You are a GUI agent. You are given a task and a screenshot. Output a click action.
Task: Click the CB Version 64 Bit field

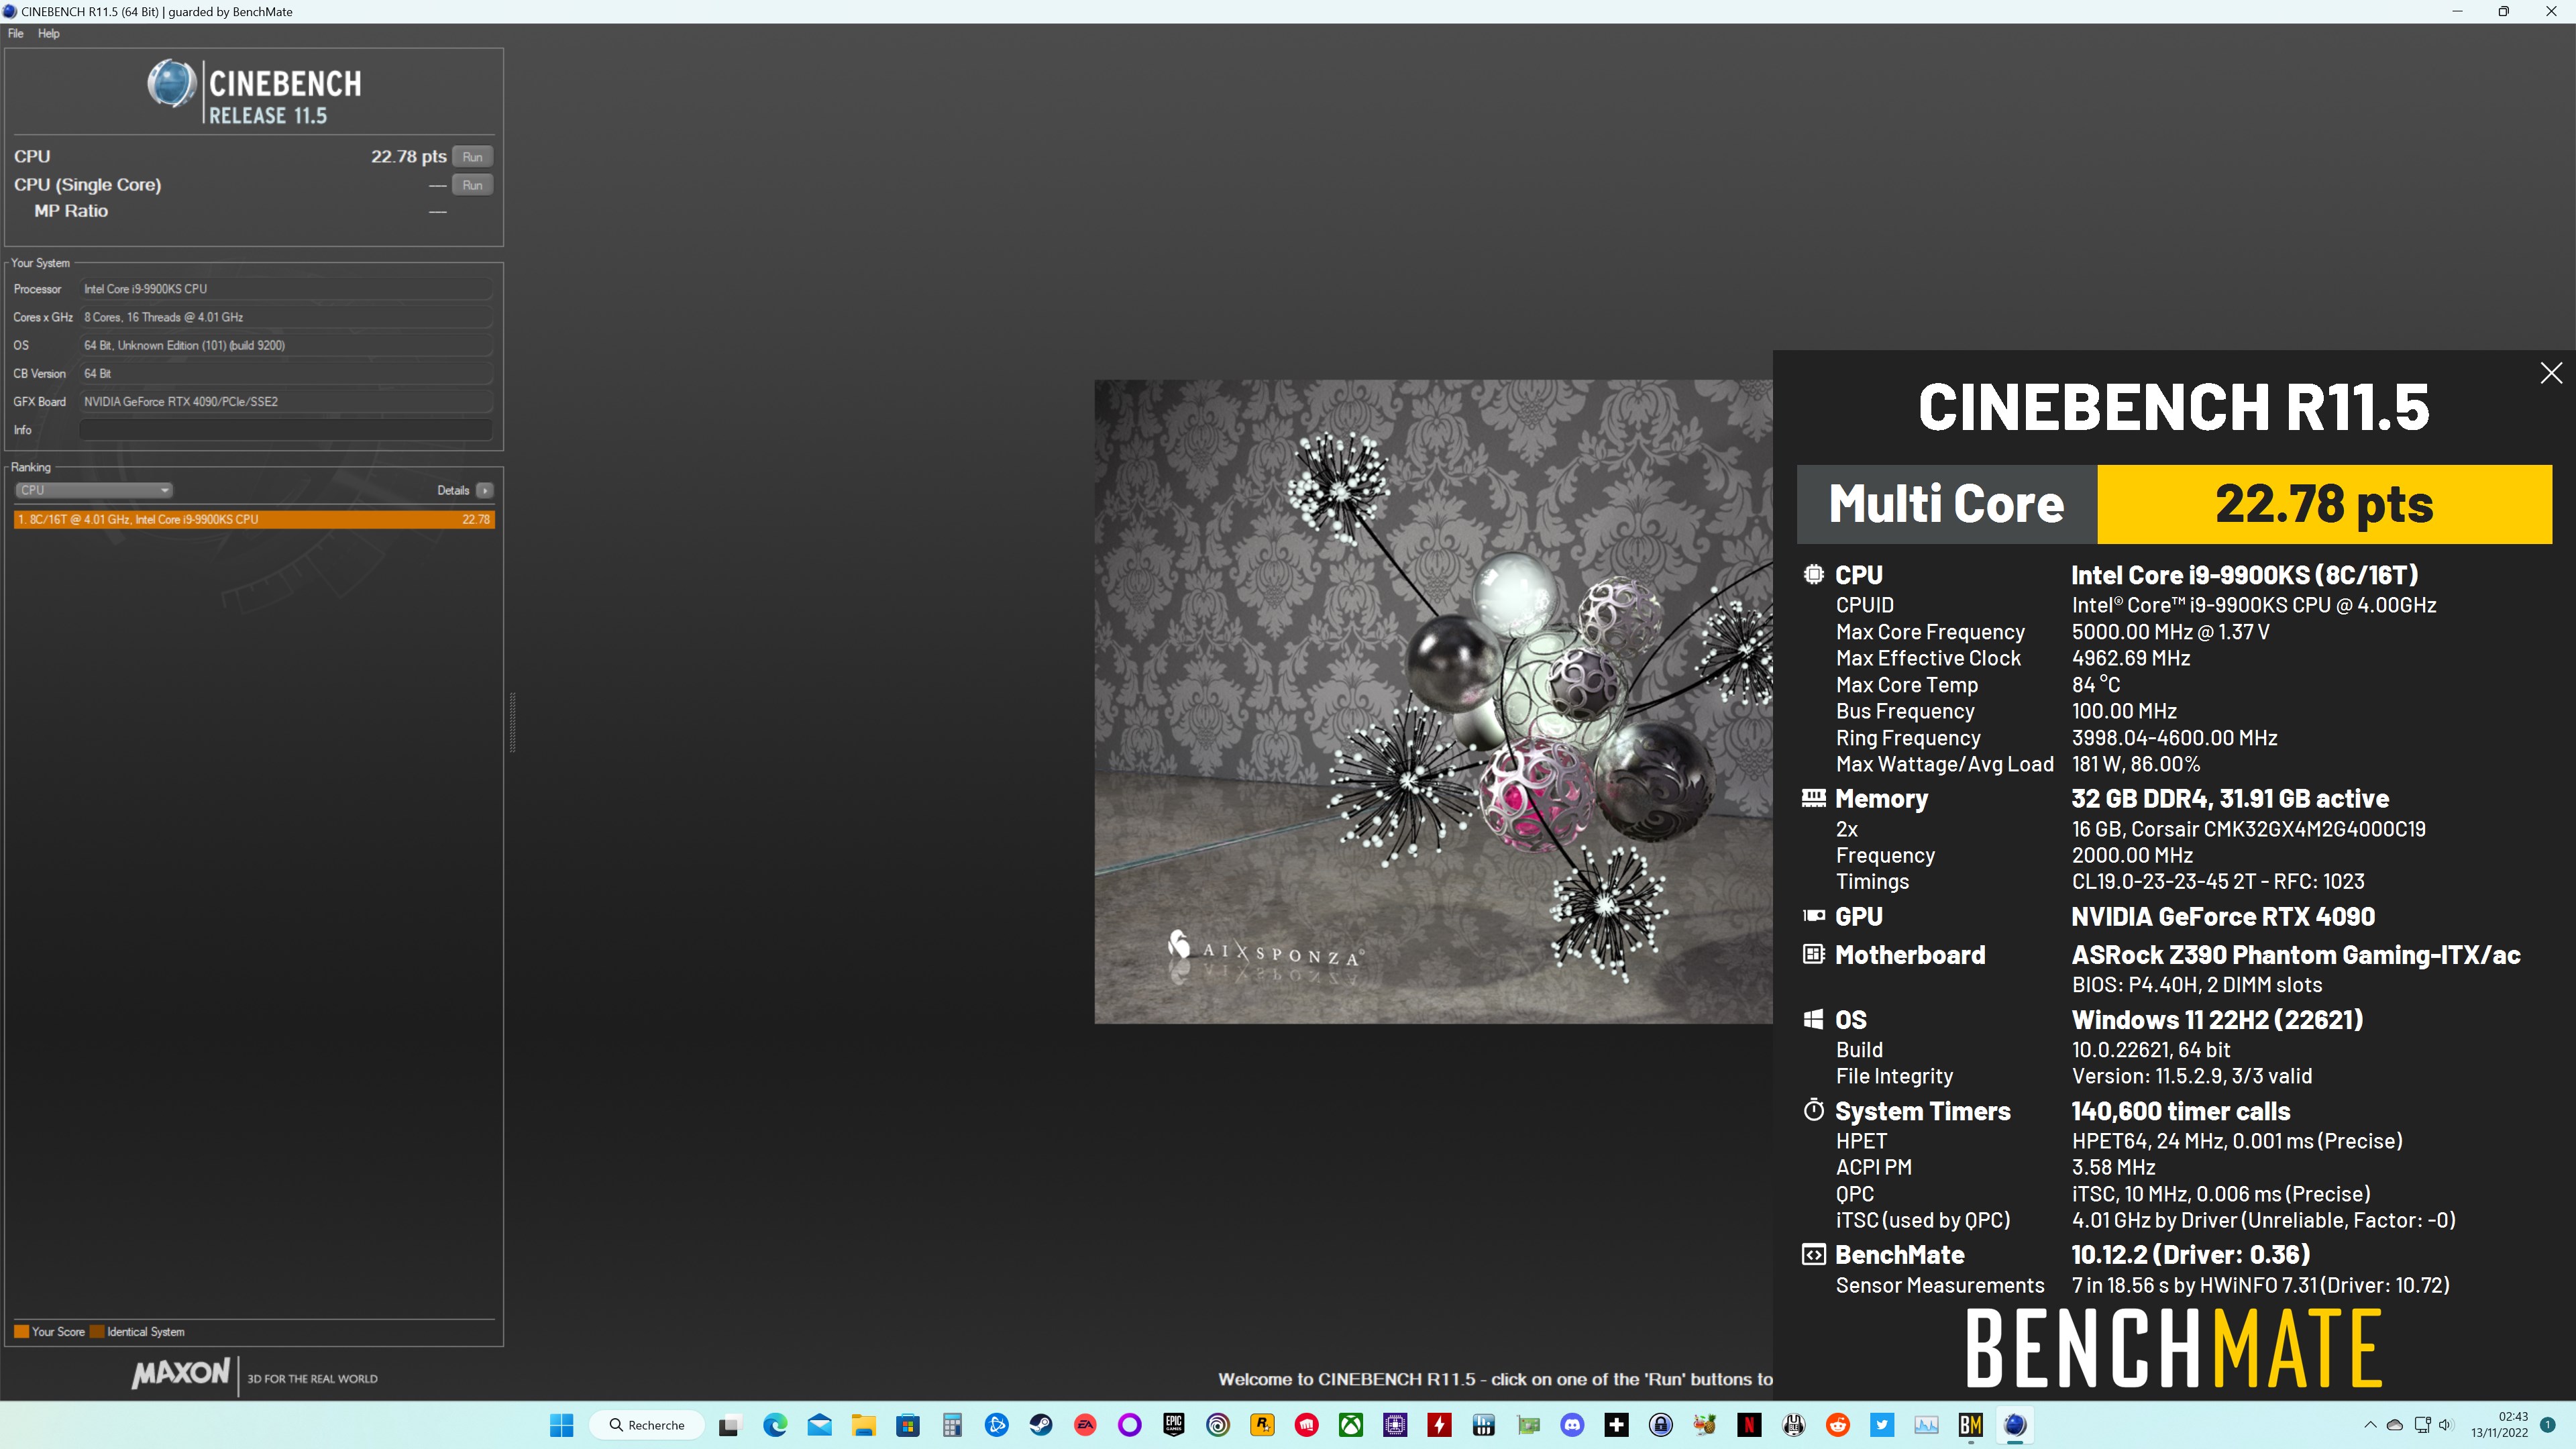click(285, 373)
